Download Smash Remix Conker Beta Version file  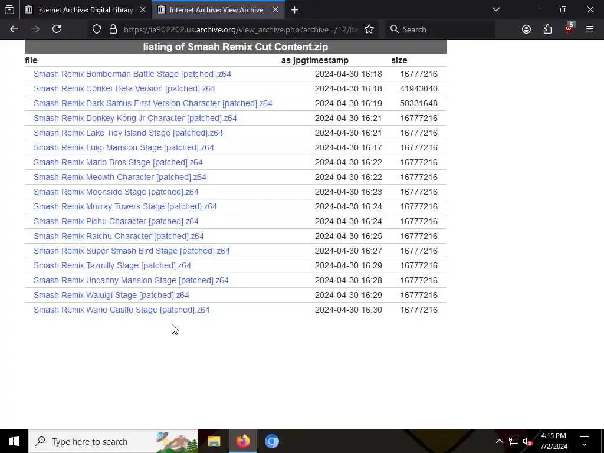point(124,88)
